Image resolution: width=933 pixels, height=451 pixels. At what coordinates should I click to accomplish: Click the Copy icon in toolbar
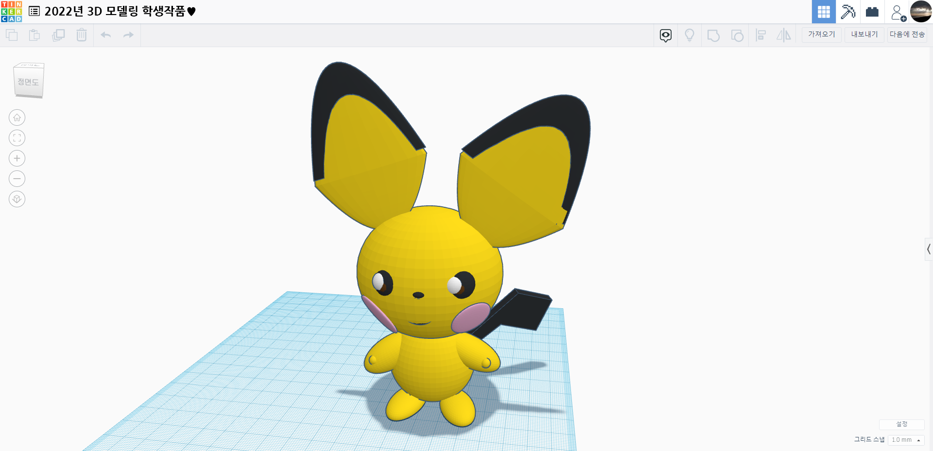tap(12, 35)
